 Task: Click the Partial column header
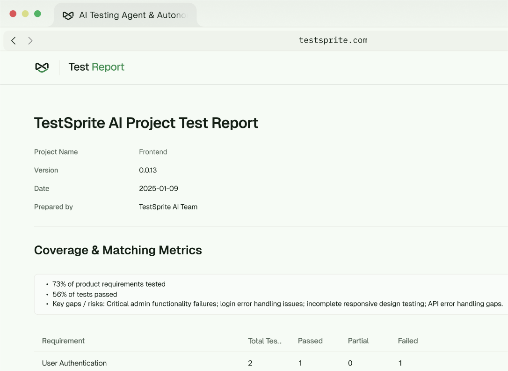[x=358, y=341]
